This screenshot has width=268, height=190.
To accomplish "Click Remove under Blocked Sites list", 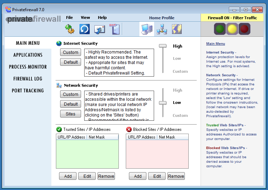I will tap(176, 176).
